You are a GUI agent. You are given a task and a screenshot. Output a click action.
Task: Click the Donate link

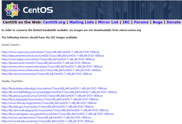(x=174, y=22)
